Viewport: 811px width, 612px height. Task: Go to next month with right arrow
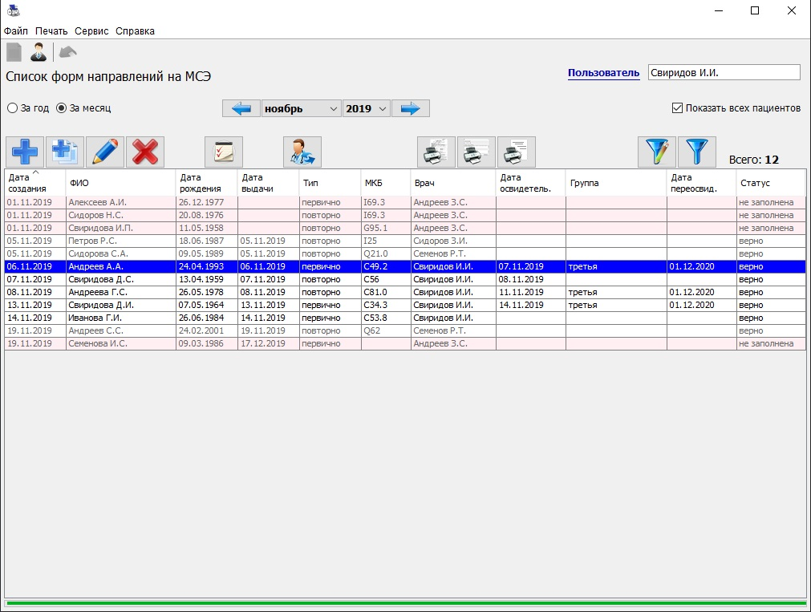pyautogui.click(x=411, y=108)
